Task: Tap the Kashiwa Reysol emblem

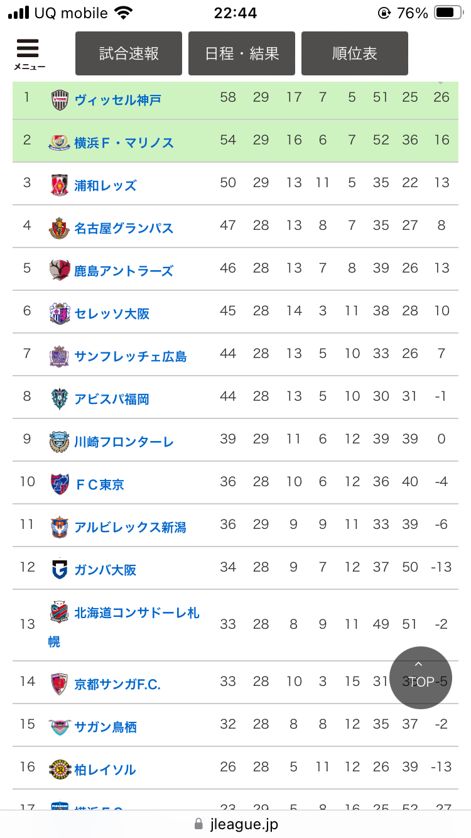Action: (x=60, y=770)
